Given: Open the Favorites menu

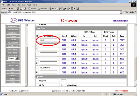Looking at the screenshot, I should click(x=22, y=5).
